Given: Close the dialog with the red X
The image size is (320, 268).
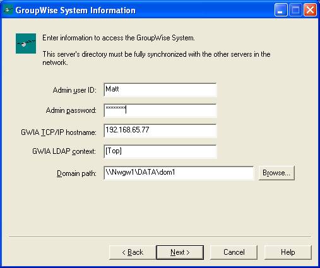Looking at the screenshot, I should coord(310,10).
